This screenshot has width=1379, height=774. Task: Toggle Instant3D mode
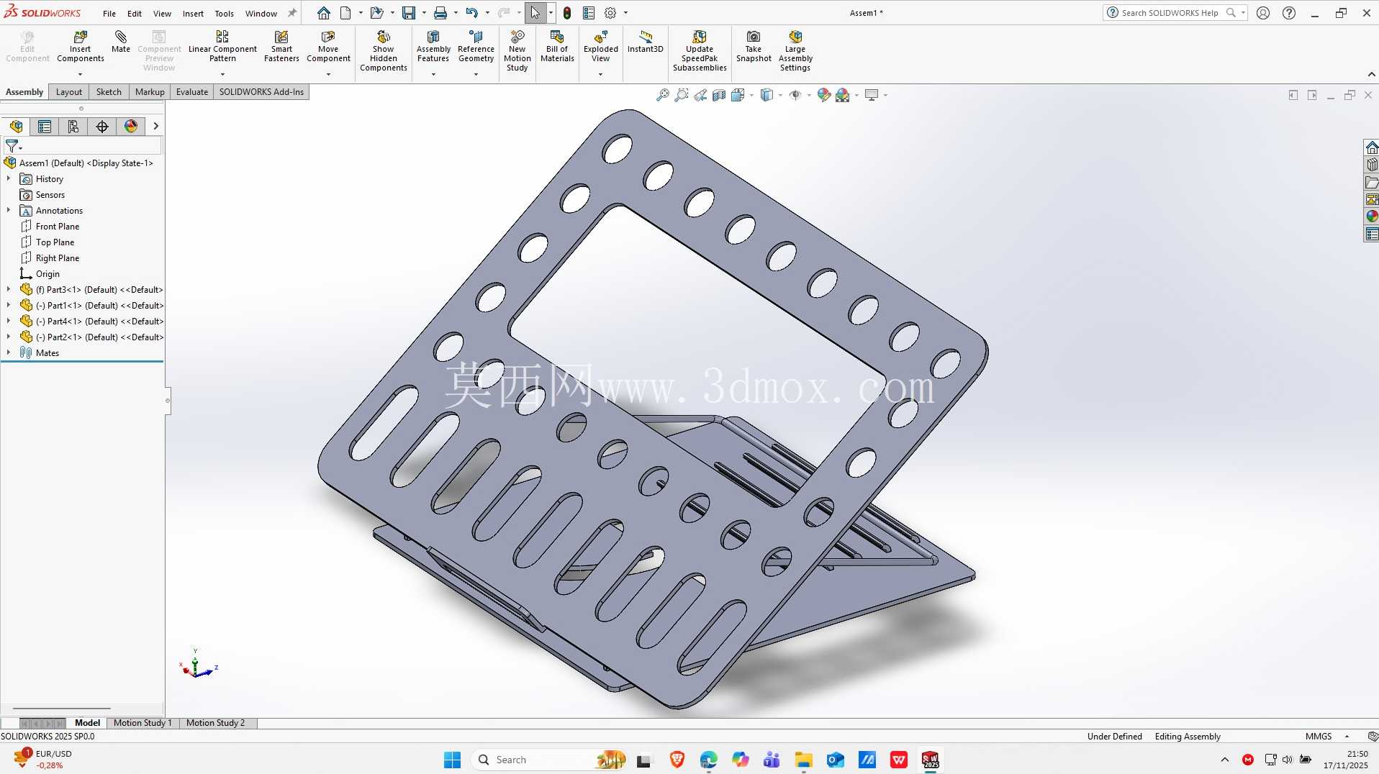(x=646, y=42)
